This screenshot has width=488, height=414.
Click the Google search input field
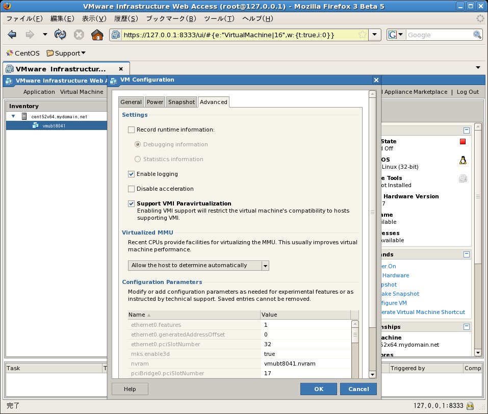click(439, 35)
